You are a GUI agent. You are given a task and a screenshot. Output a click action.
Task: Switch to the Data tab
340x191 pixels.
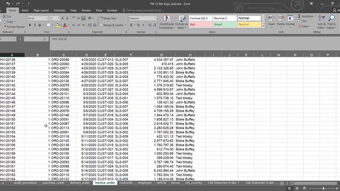coord(73,11)
